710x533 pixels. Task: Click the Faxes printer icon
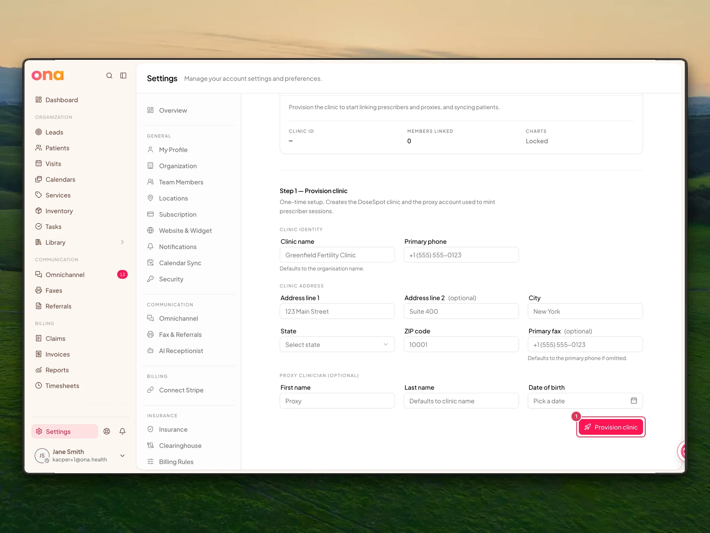point(38,290)
